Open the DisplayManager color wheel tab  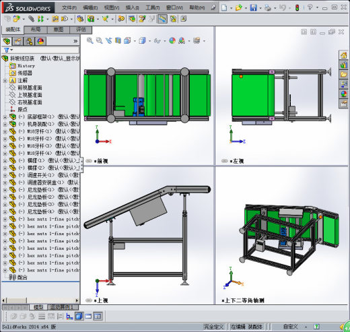coord(40,41)
